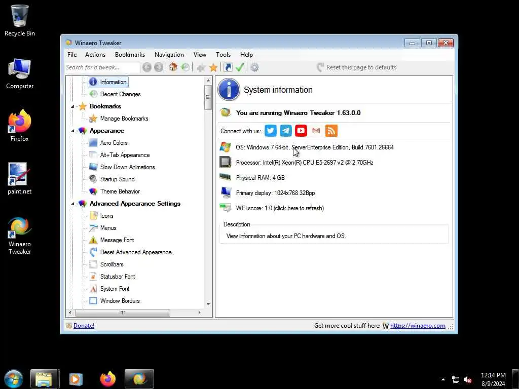
Task: Collapse the Appearance tree group
Action: 72,131
